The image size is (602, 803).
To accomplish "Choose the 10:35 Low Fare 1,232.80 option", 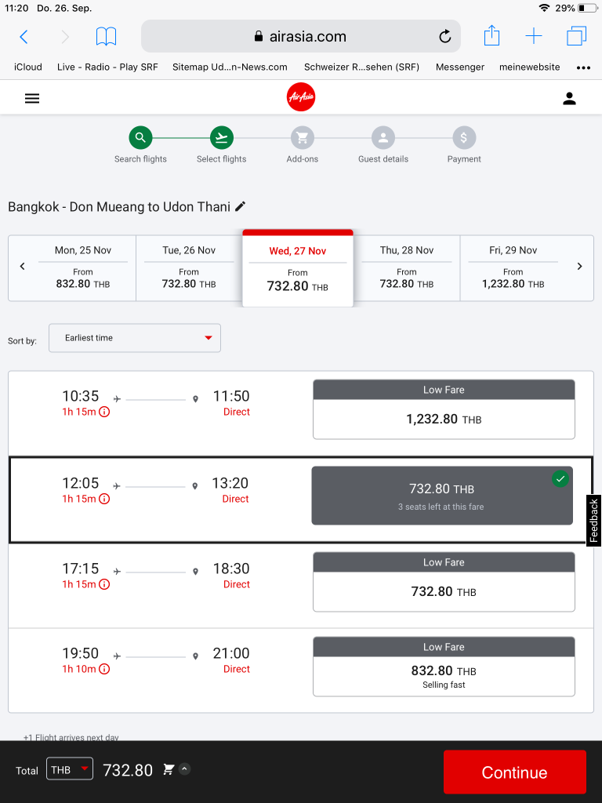I will tap(444, 409).
